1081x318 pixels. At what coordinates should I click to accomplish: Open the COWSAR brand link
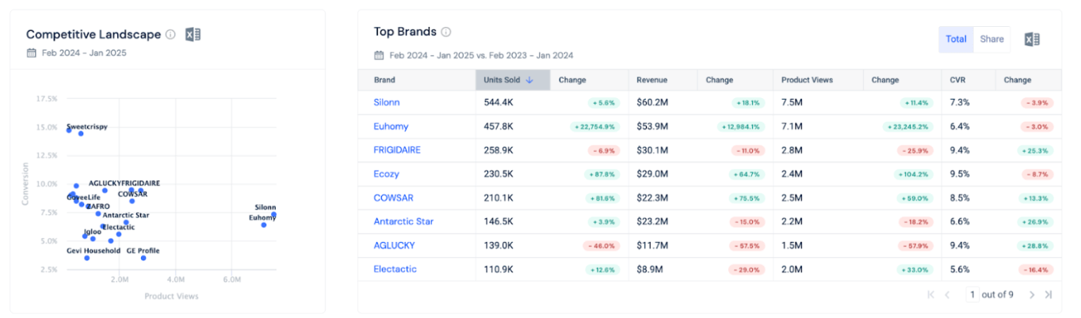394,198
